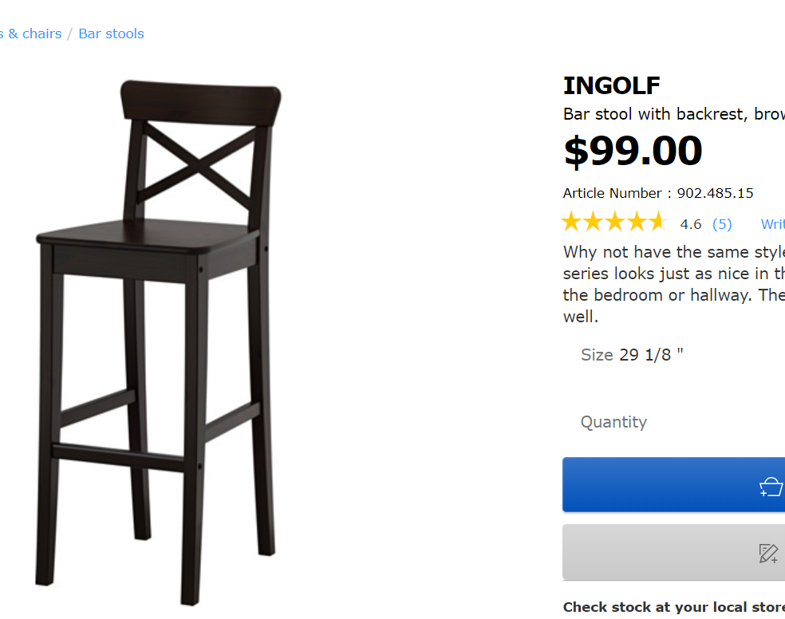This screenshot has width=785, height=619.
Task: Click the partially filled fifth rating star
Action: [657, 223]
